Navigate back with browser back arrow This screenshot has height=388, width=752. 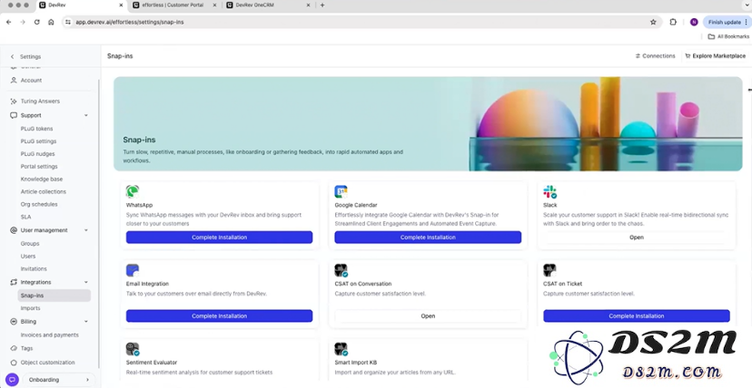click(9, 22)
